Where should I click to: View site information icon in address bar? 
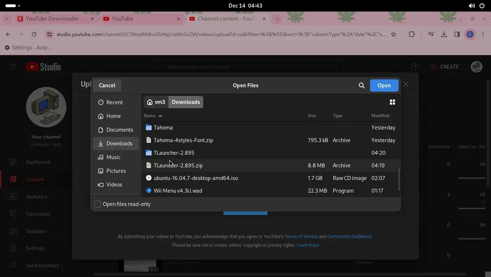point(49,34)
